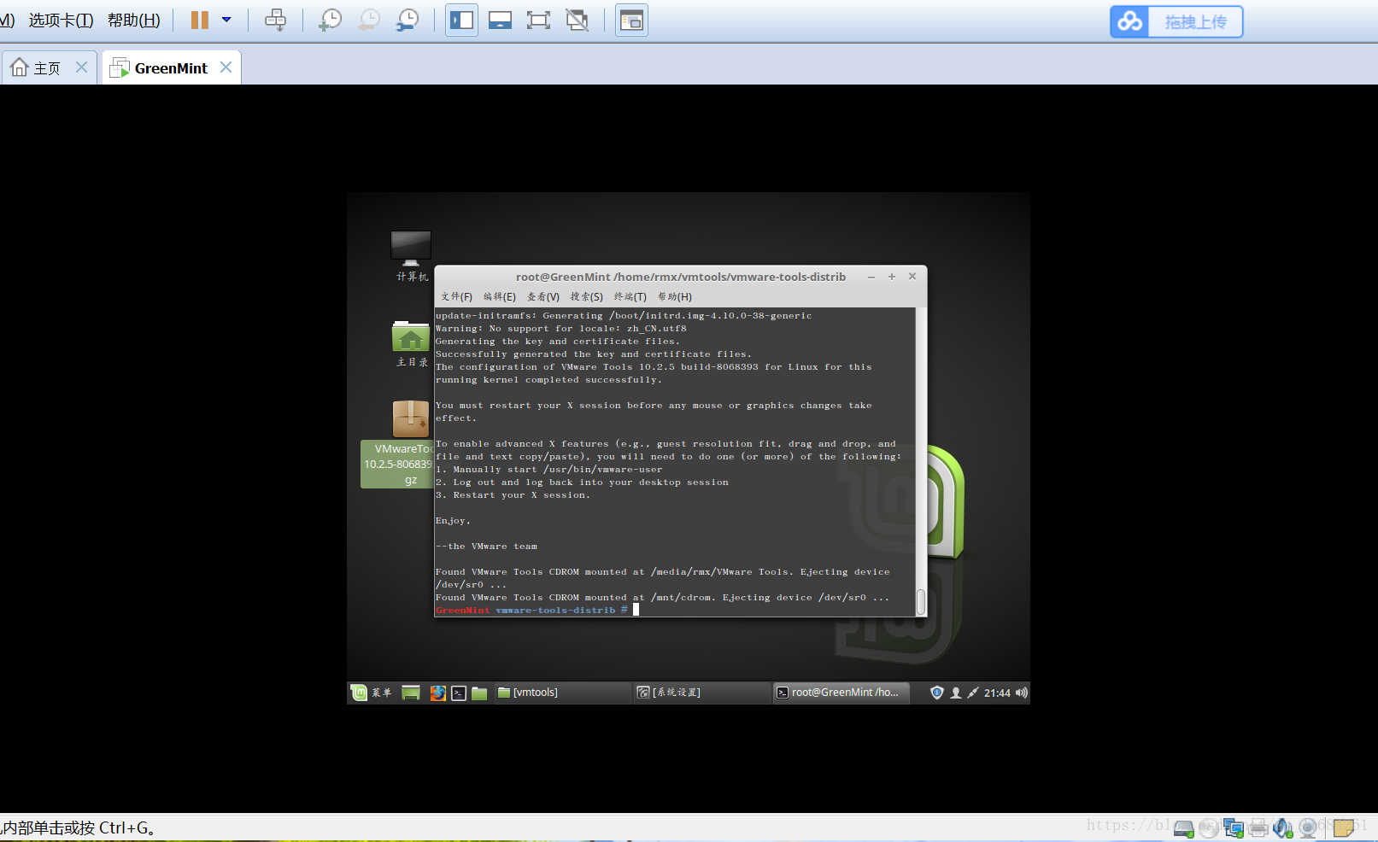Viewport: 1378px width, 842px height.
Task: Click the "--the VMware team" terminal line
Action: click(486, 546)
